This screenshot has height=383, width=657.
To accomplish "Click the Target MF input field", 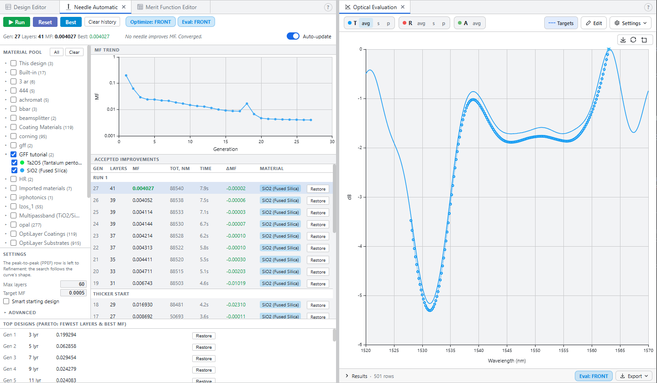I will coord(74,293).
